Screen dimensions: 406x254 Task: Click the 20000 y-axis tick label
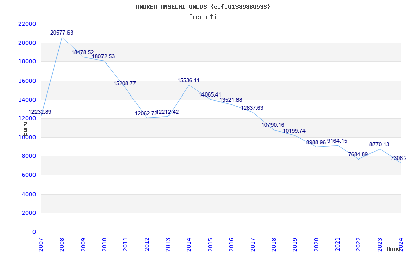tap(27, 43)
